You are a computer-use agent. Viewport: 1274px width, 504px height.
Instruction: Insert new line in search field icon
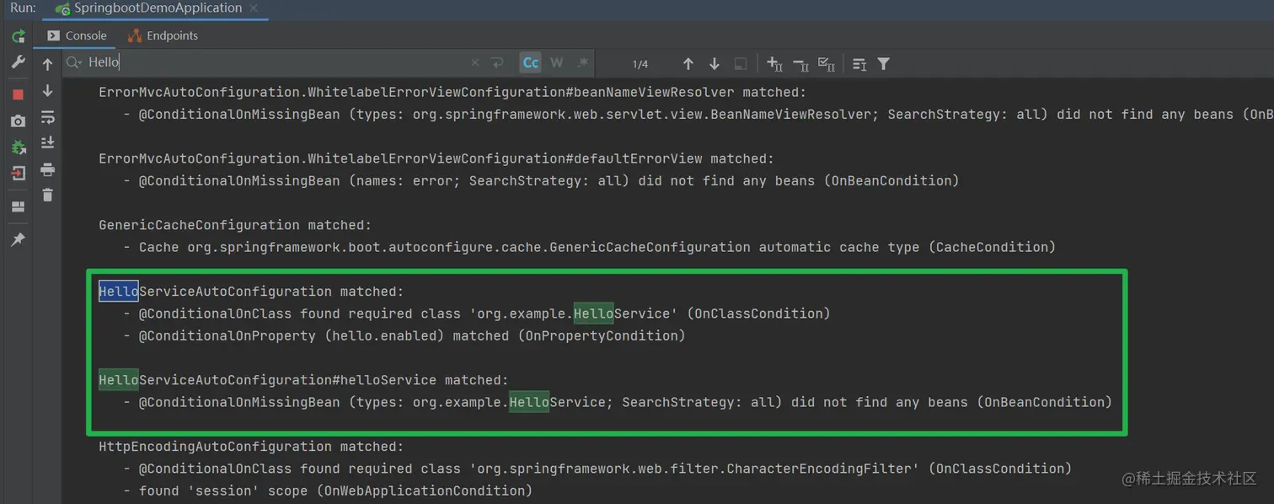pos(497,63)
